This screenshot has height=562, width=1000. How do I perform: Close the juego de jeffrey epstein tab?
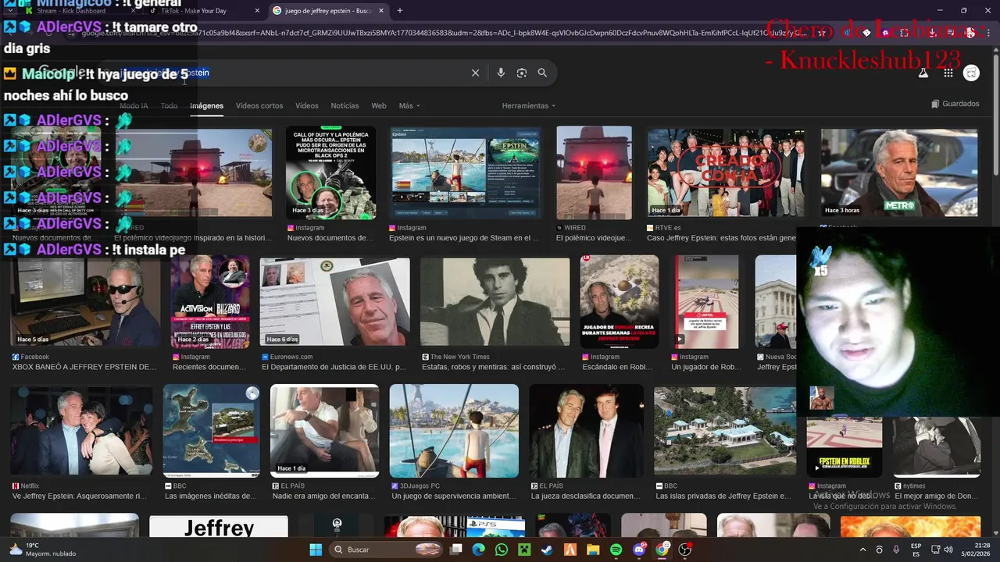[383, 11]
